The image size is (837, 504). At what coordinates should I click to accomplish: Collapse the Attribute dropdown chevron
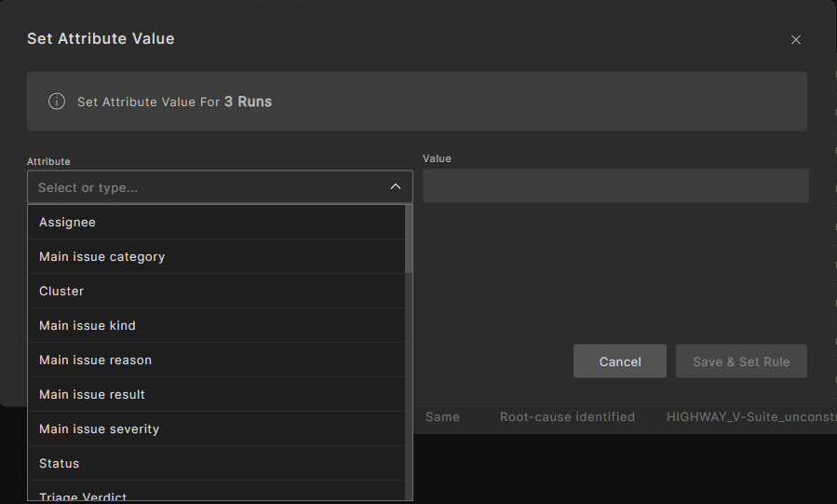(x=395, y=187)
